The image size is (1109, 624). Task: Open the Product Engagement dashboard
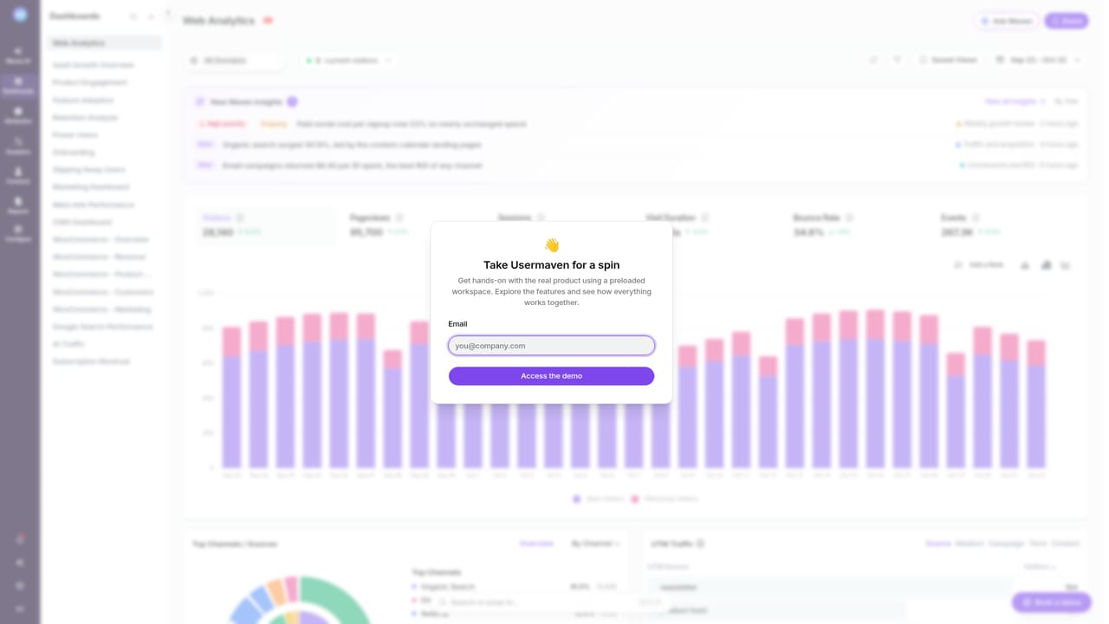point(89,82)
